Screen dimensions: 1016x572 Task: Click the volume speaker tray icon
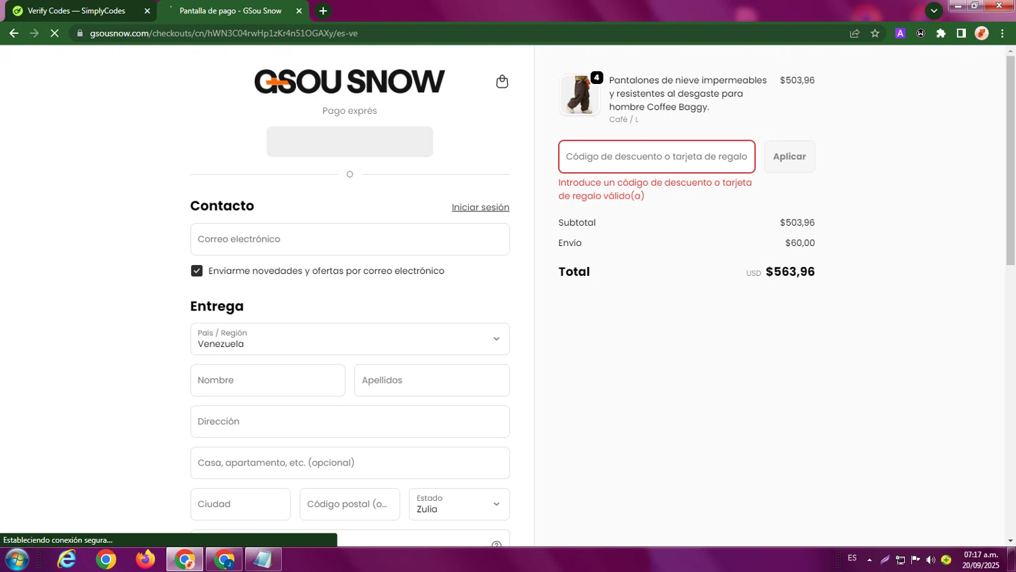[x=931, y=560]
